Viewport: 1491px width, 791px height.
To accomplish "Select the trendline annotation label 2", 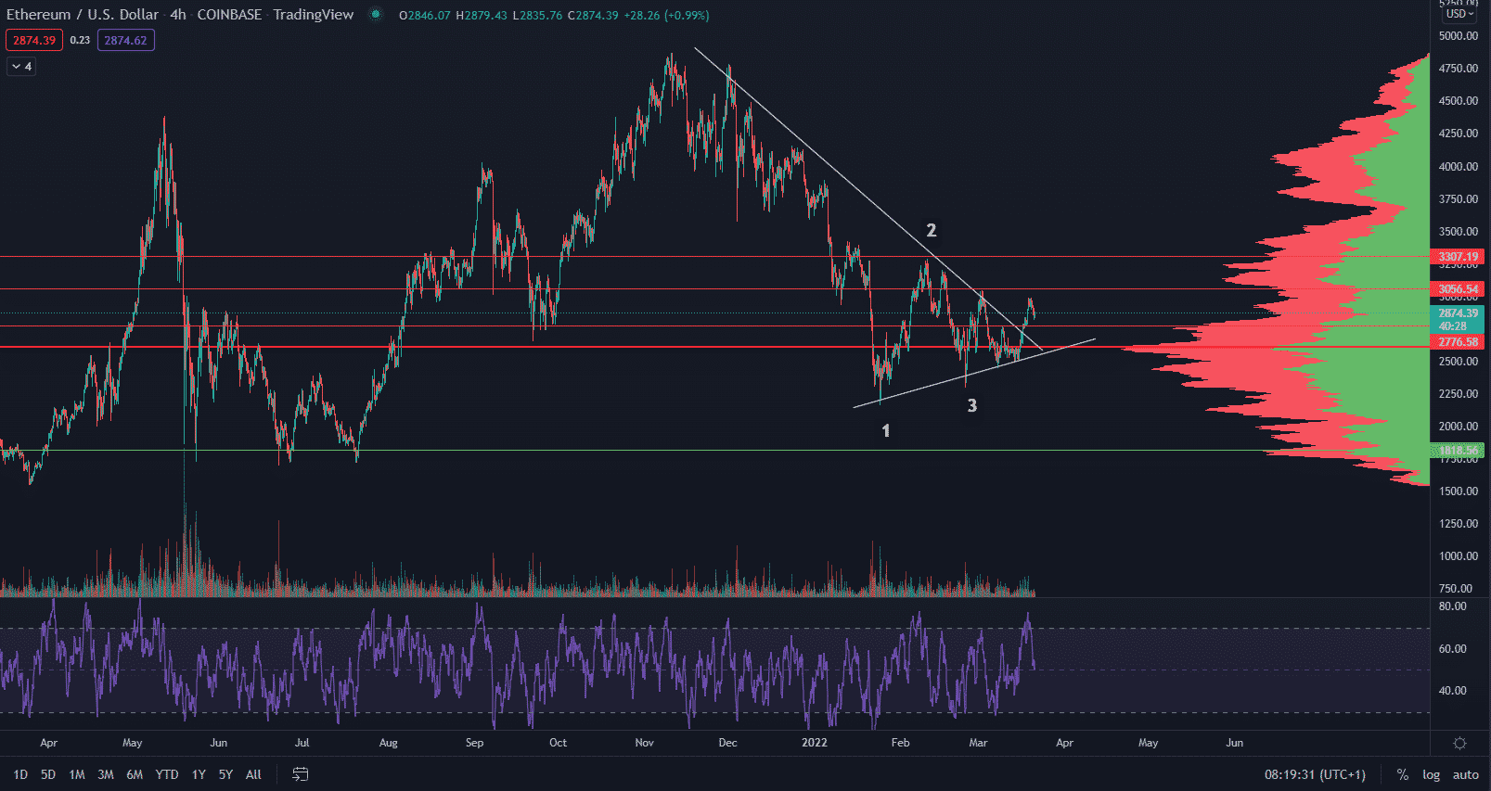I will pos(932,230).
